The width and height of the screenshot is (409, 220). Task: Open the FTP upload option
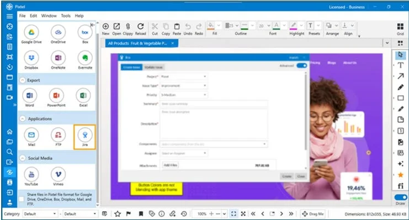pyautogui.click(x=58, y=135)
